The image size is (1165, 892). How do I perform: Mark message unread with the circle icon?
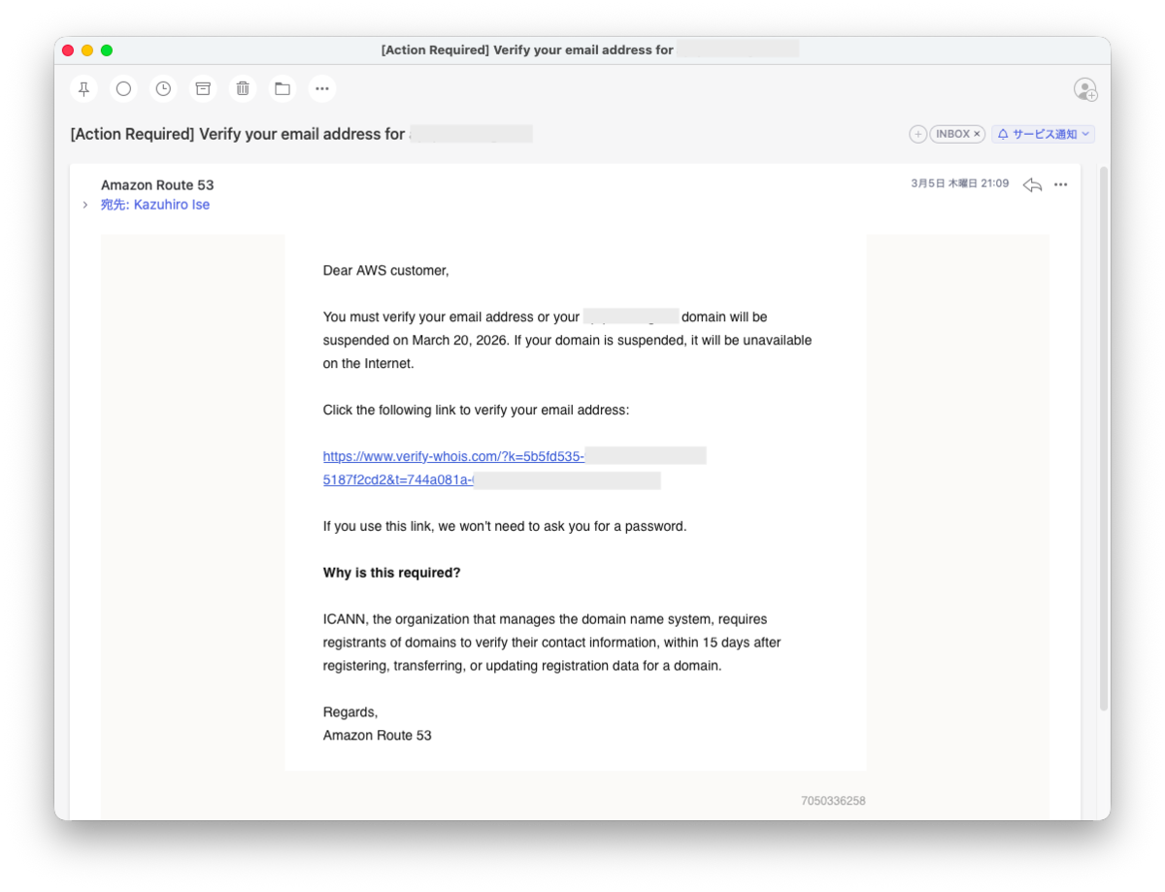123,88
